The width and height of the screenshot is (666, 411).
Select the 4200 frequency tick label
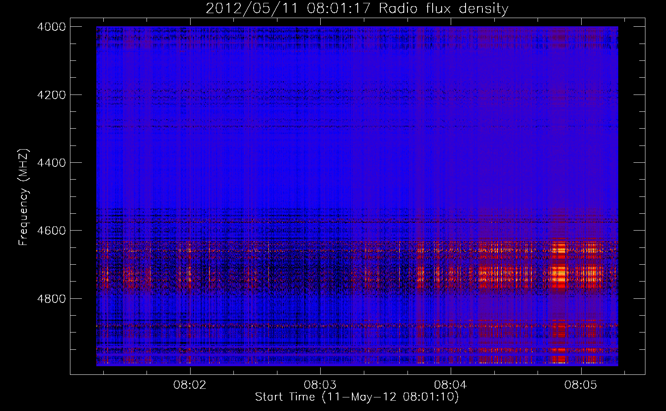pyautogui.click(x=51, y=95)
